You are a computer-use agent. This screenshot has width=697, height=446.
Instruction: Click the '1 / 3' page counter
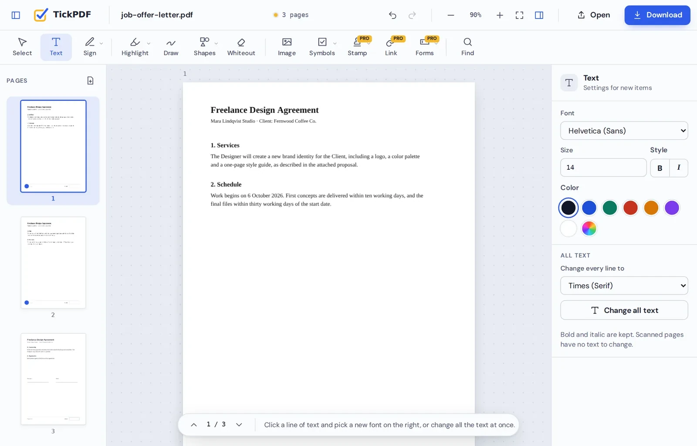tap(216, 424)
